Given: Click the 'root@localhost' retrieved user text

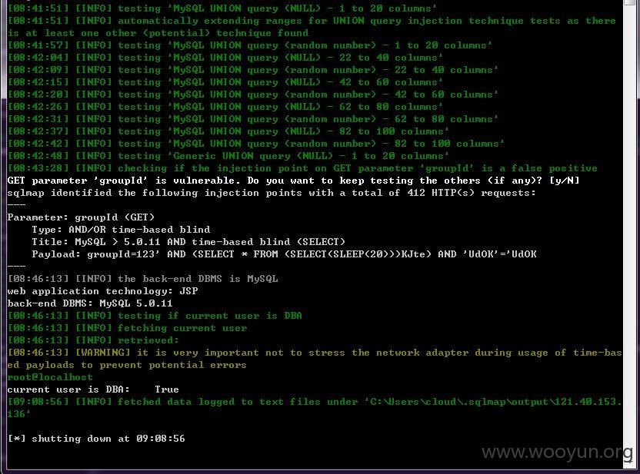Looking at the screenshot, I should (x=50, y=377).
